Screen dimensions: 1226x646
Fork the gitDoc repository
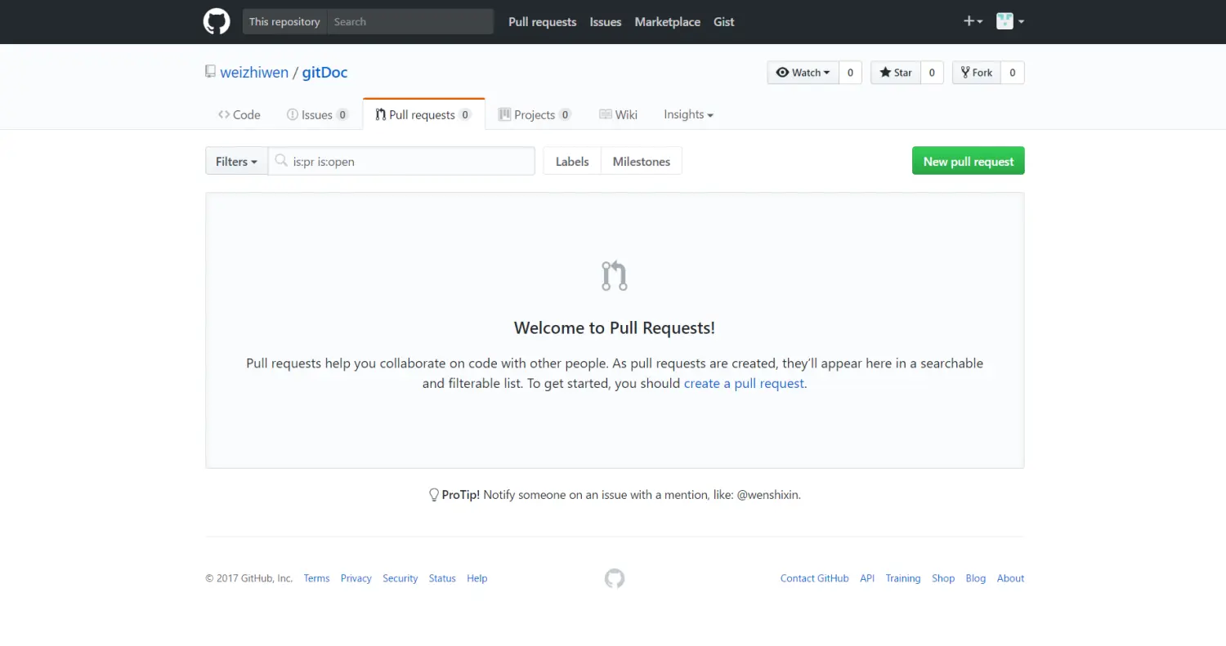pos(977,73)
